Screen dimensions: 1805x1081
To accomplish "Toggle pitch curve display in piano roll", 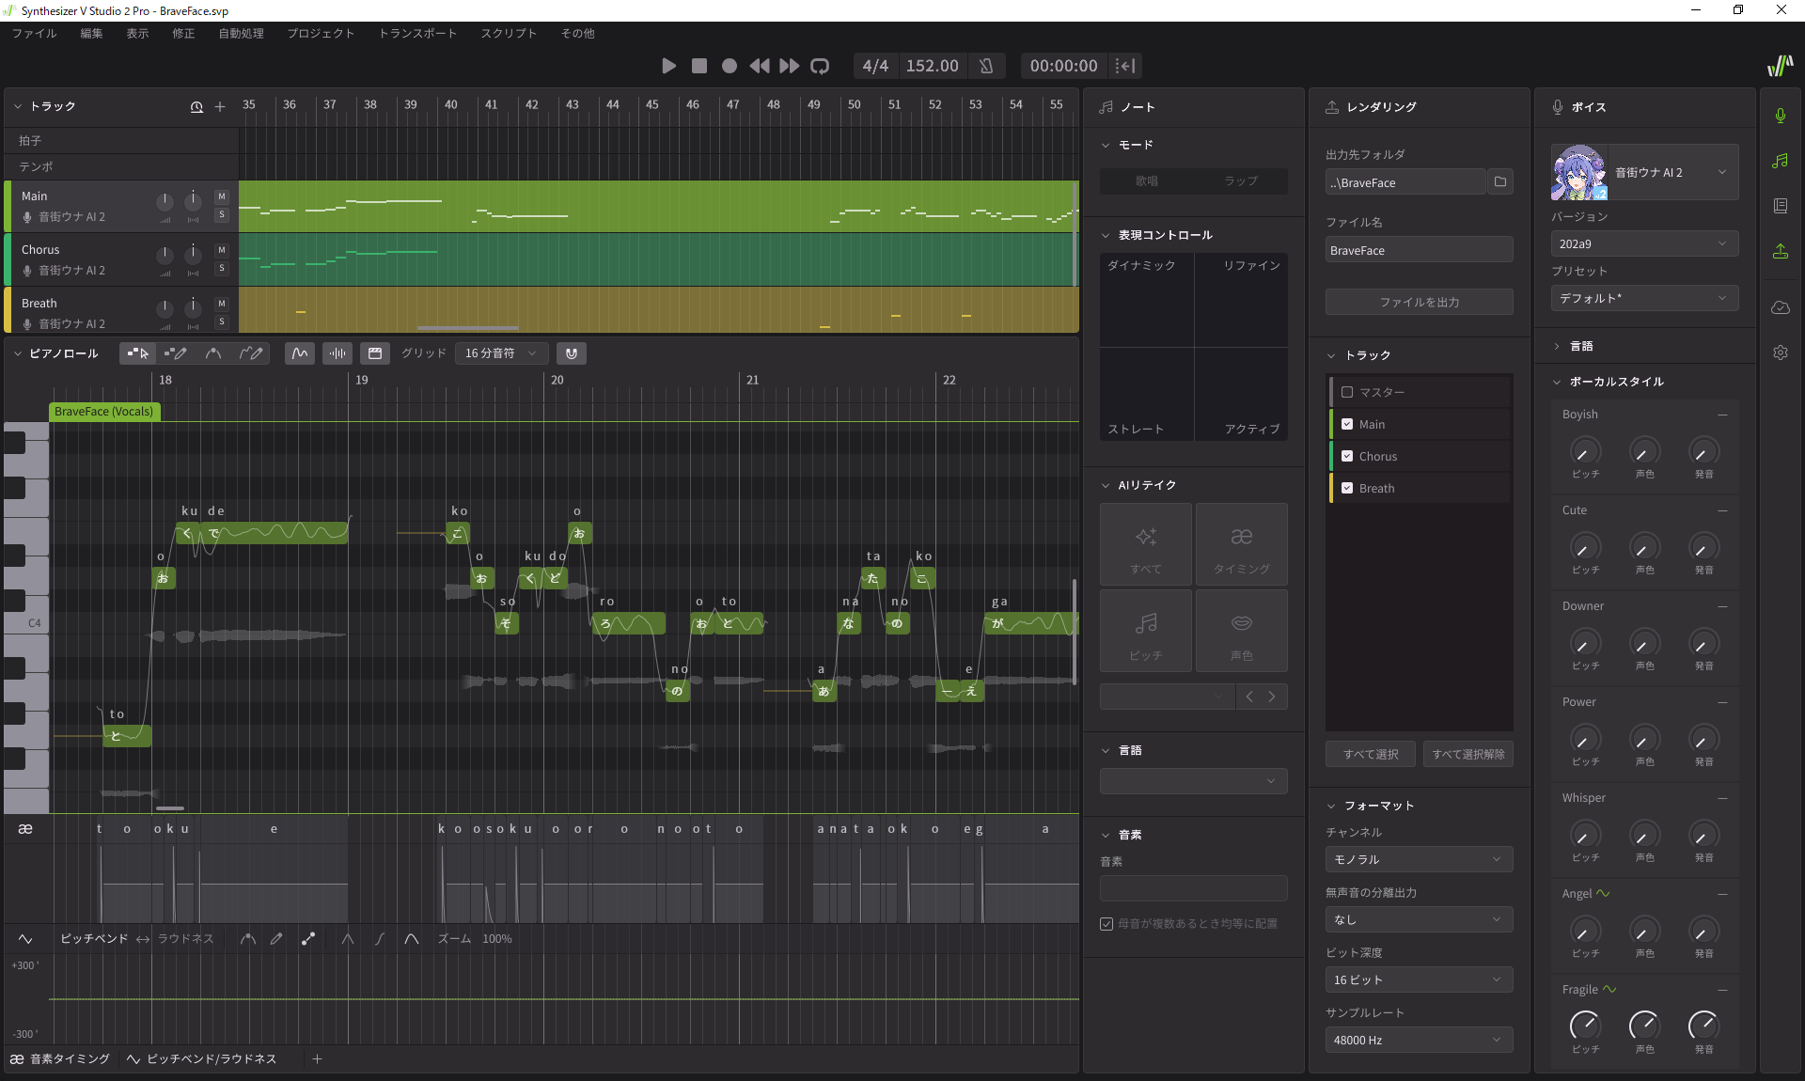I will [x=299, y=353].
